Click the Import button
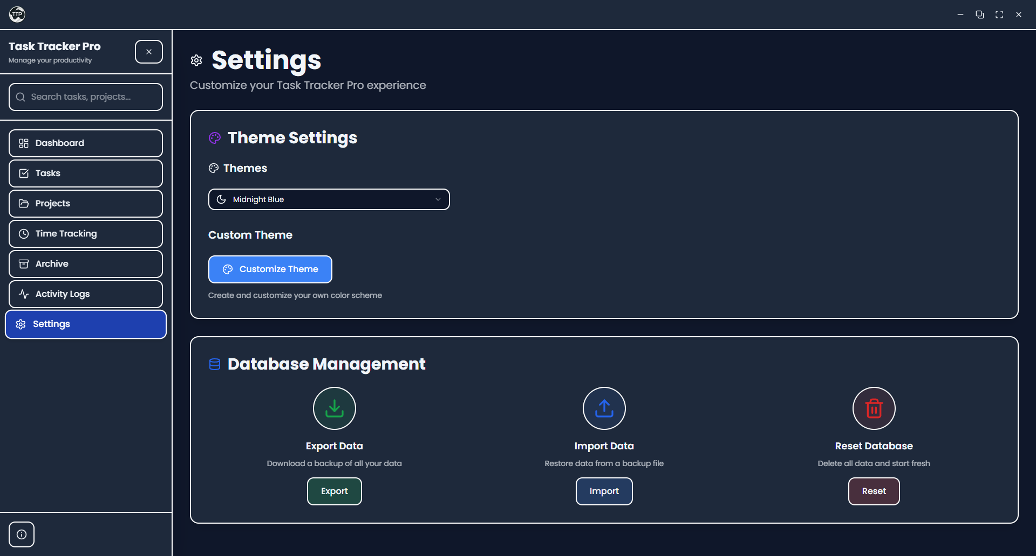The width and height of the screenshot is (1036, 556). coord(604,491)
